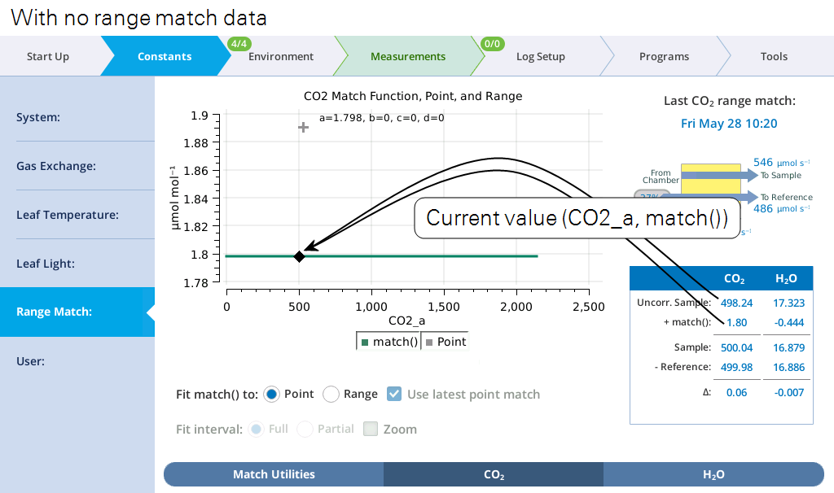The image size is (834, 493).
Task: Select the Range fit radio button
Action: pos(331,395)
